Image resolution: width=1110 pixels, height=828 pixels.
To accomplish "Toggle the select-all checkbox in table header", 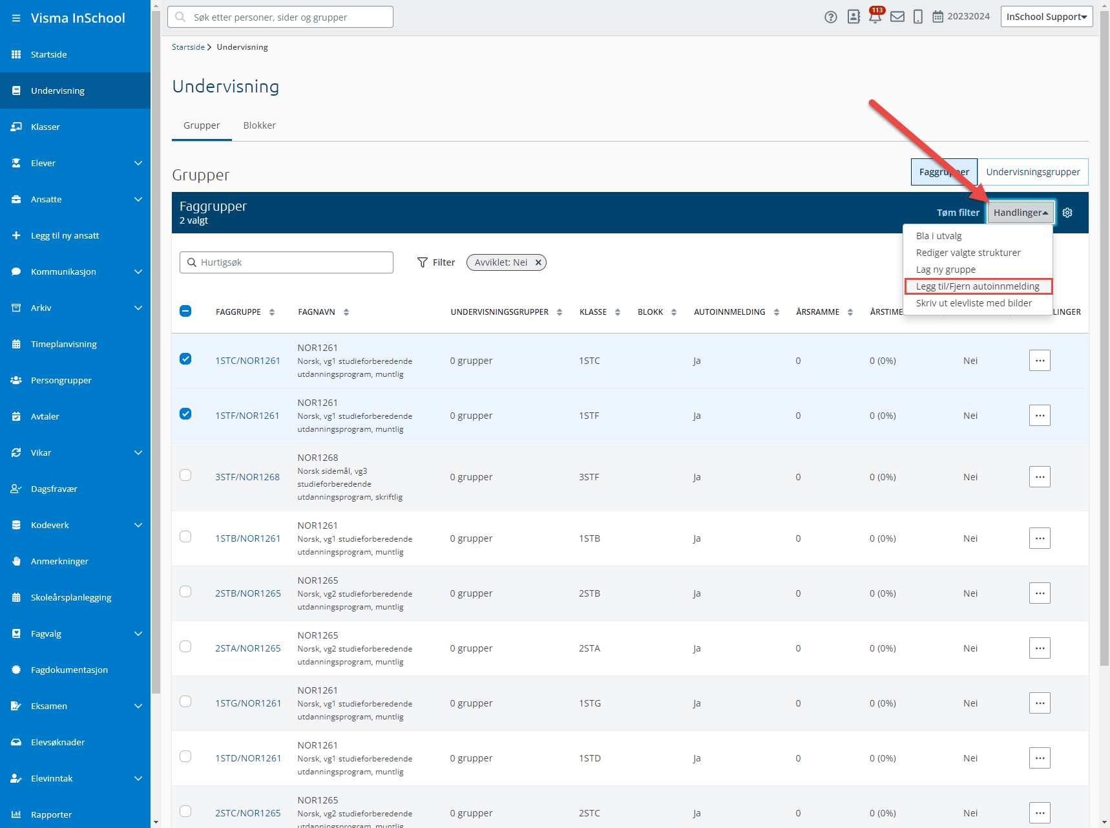I will click(x=185, y=311).
